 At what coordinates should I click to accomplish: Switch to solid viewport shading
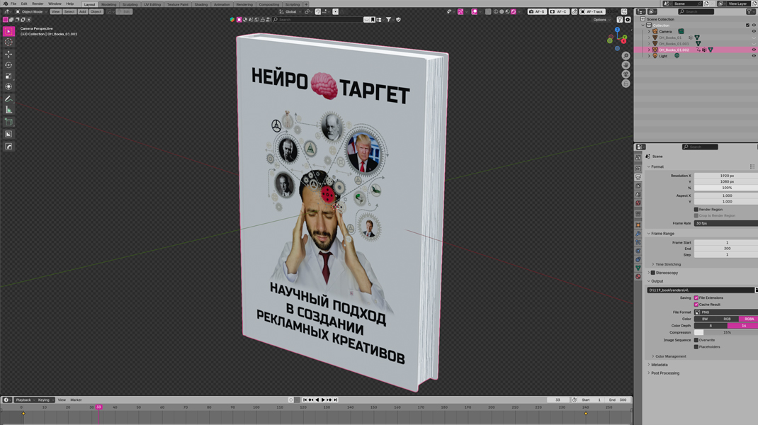click(x=502, y=11)
